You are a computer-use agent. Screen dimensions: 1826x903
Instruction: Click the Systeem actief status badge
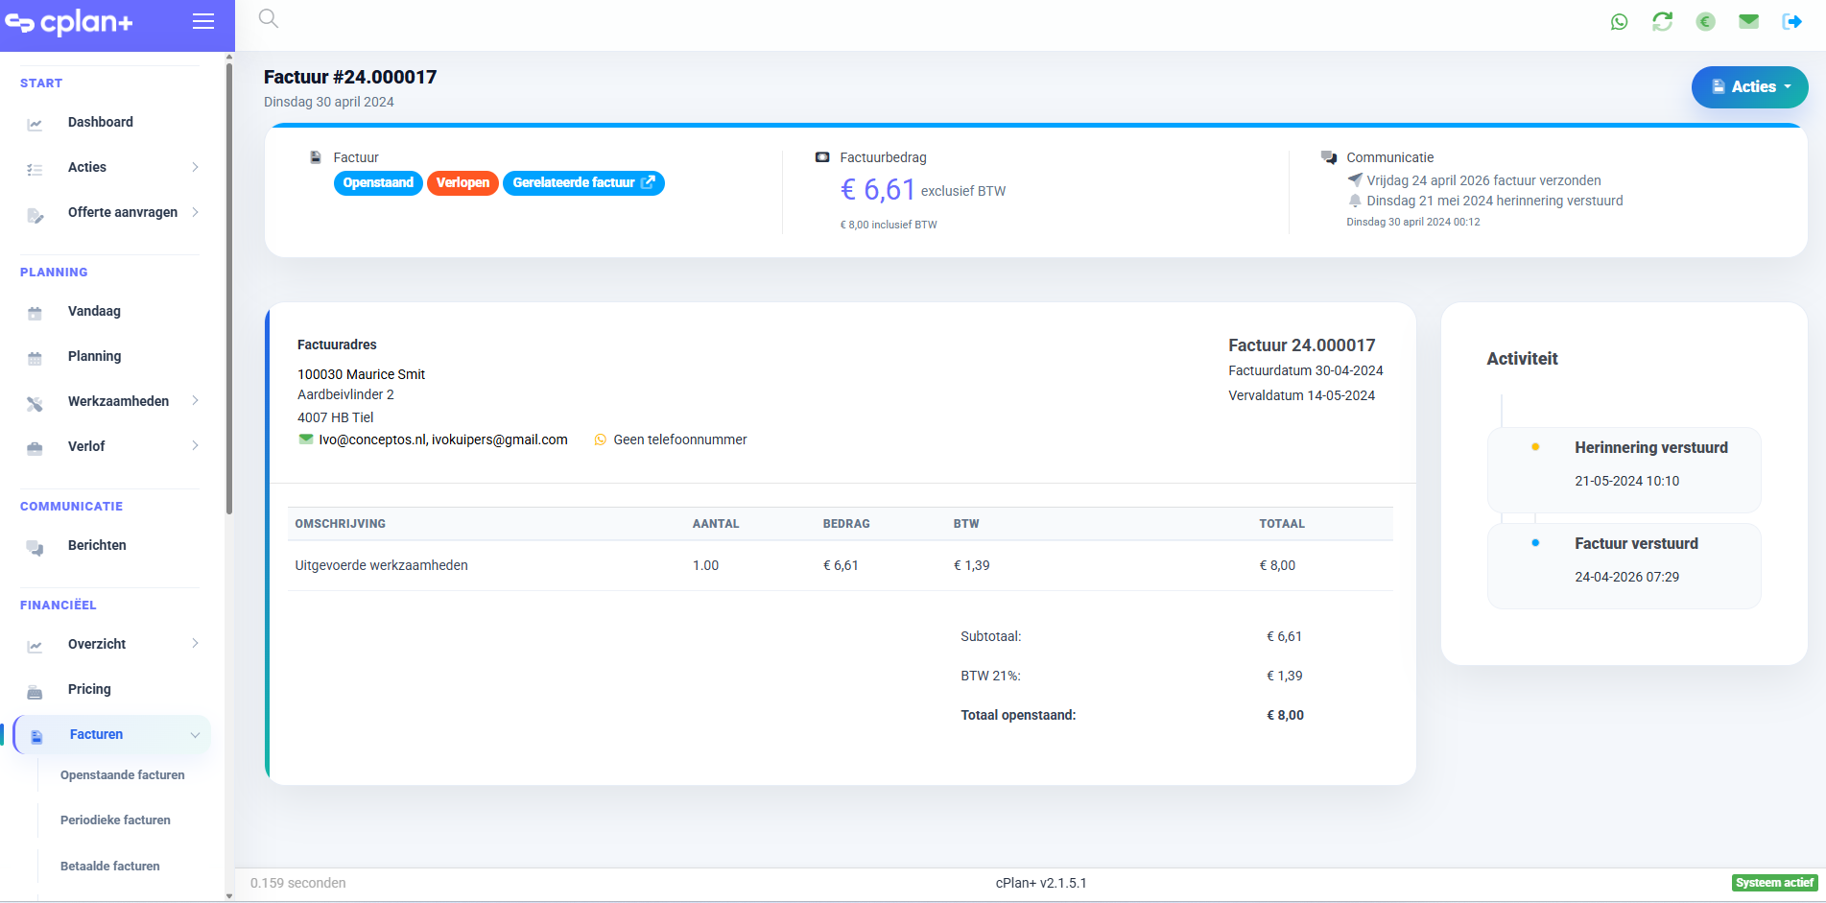pos(1774,883)
